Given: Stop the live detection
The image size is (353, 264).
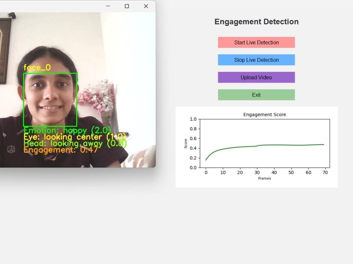Looking at the screenshot, I should pyautogui.click(x=256, y=60).
